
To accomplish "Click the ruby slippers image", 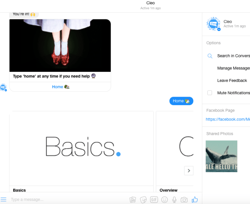I will click(x=60, y=45).
